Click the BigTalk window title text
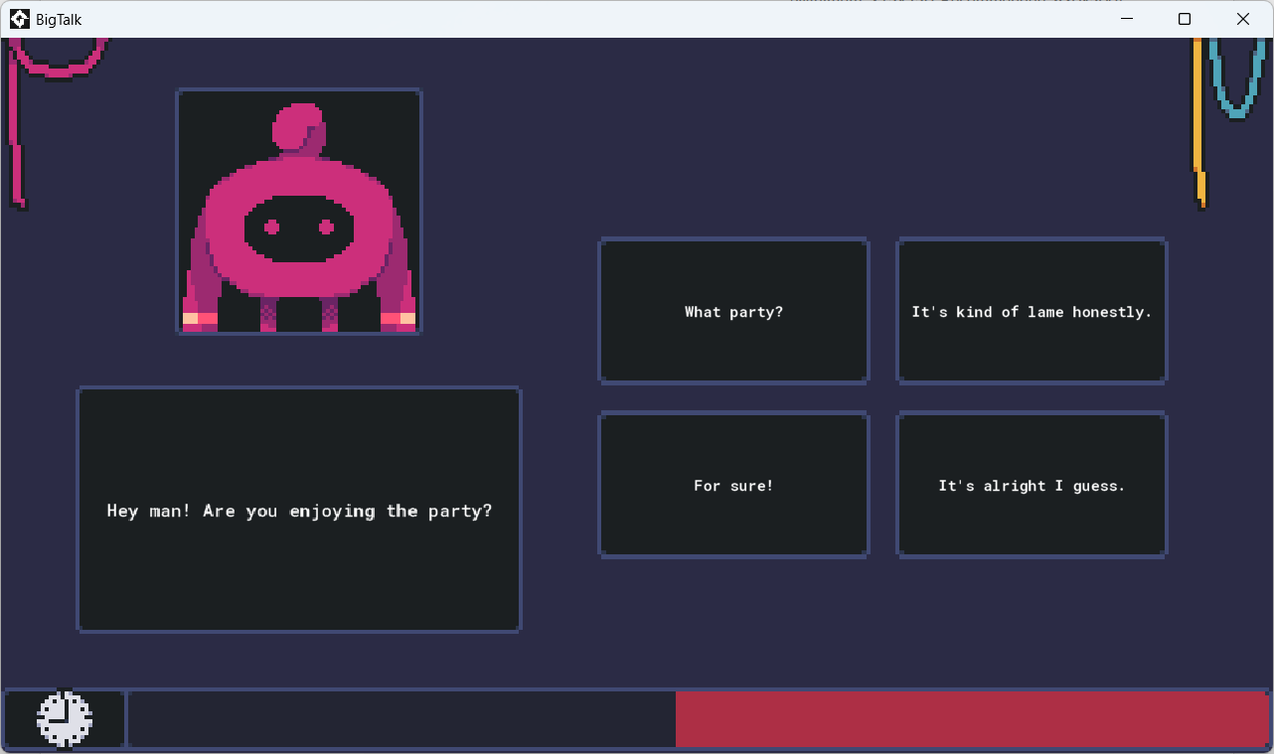Screen dimensions: 1274x754 tap(59, 20)
